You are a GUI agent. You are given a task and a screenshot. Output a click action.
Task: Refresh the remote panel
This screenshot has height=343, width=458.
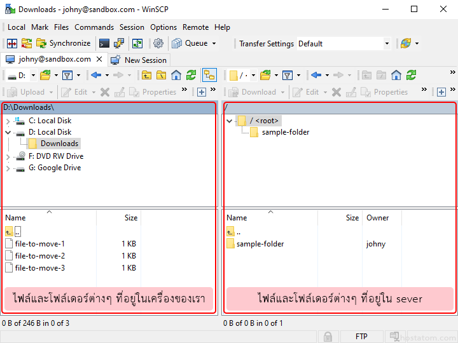[411, 75]
